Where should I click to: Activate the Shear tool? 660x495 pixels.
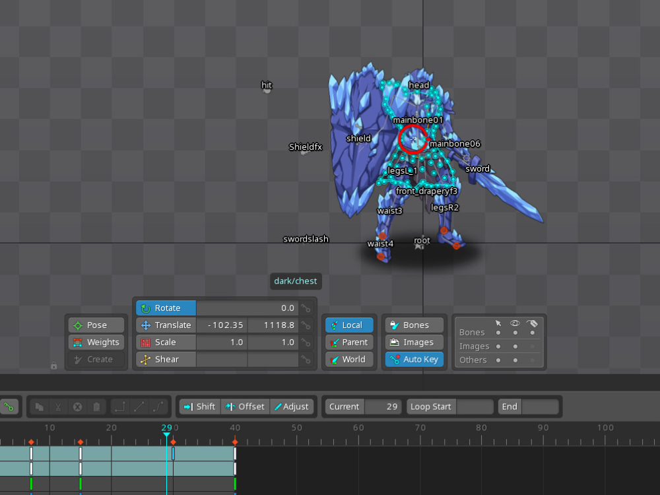[166, 360]
